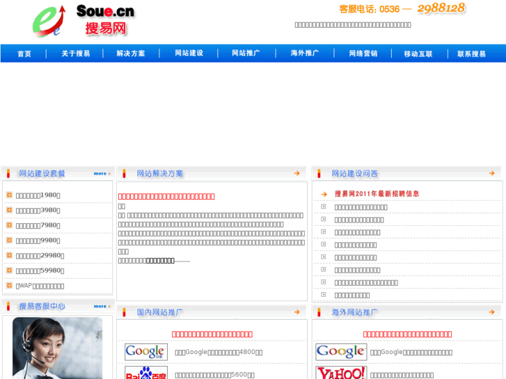The width and height of the screenshot is (506, 379).
Task: Open 网络营销 in the navigation bar
Action: point(363,54)
